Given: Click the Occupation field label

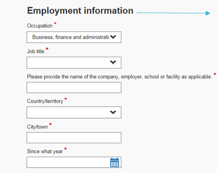Looking at the screenshot, I should pyautogui.click(x=40, y=26).
